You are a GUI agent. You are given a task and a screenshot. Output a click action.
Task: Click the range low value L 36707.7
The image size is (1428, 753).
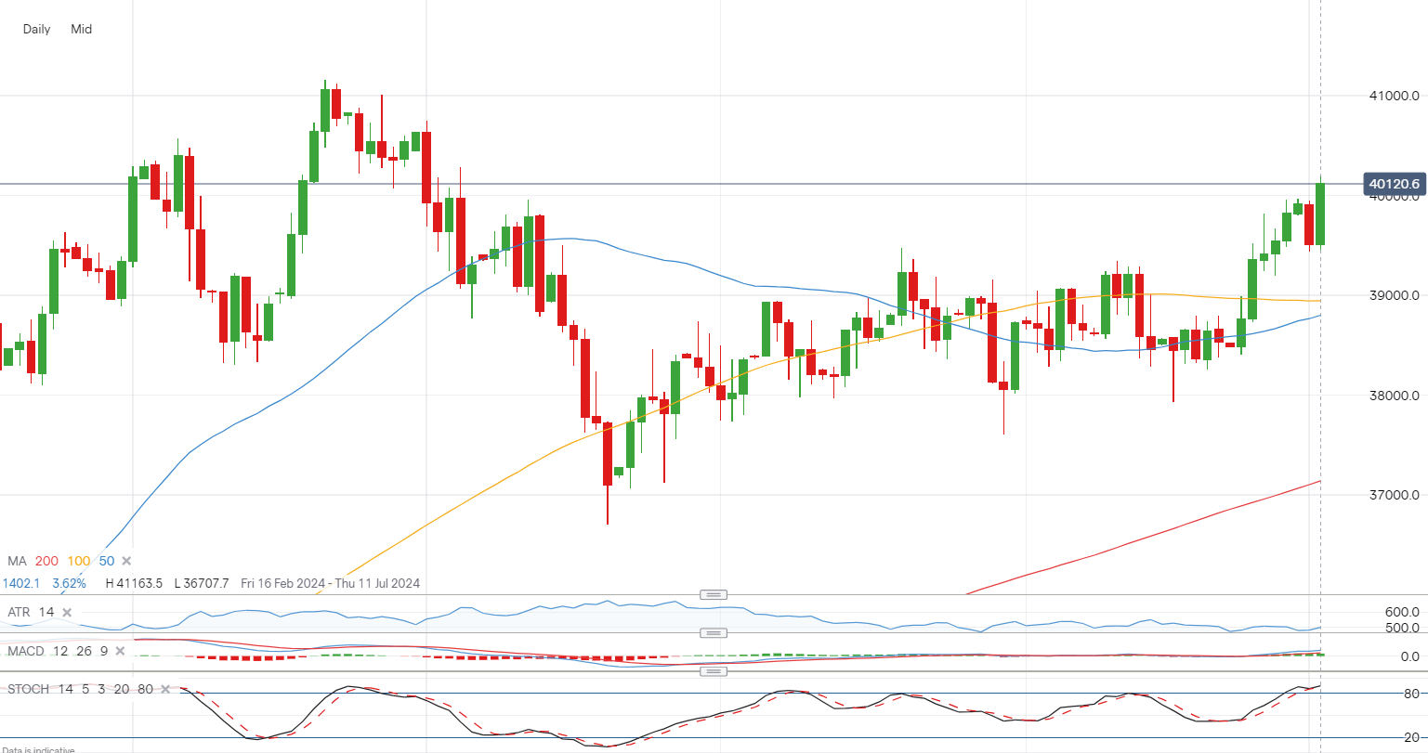point(203,584)
